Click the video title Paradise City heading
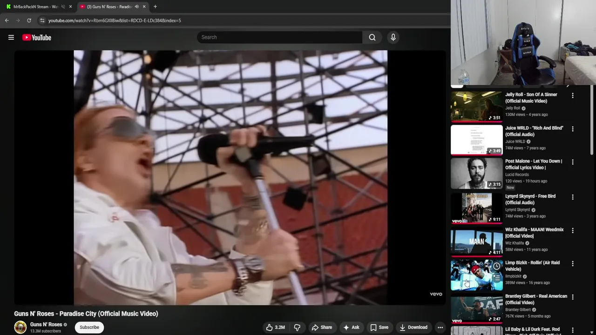The width and height of the screenshot is (596, 335). [86, 314]
